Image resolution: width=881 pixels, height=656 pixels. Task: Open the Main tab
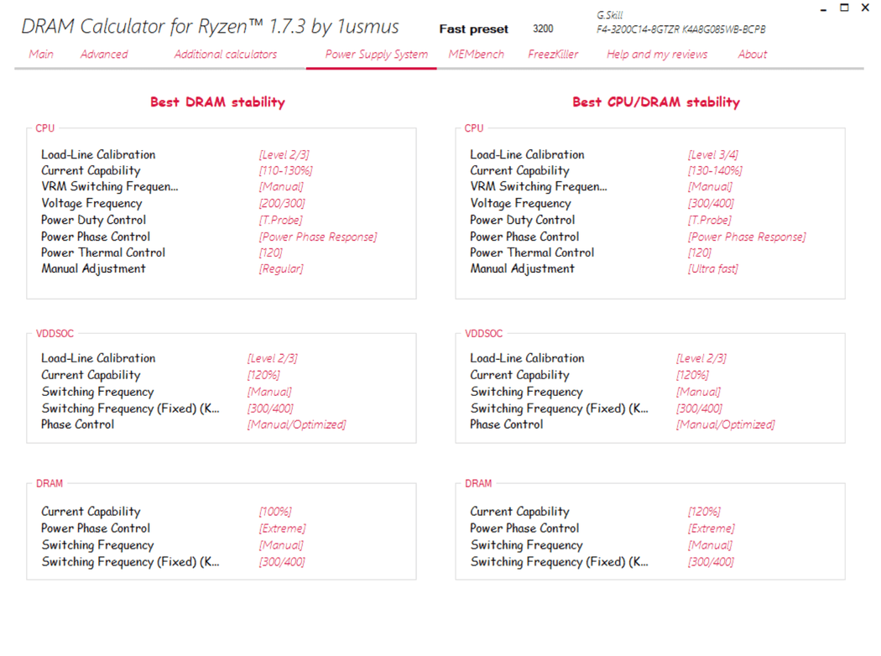(x=41, y=55)
